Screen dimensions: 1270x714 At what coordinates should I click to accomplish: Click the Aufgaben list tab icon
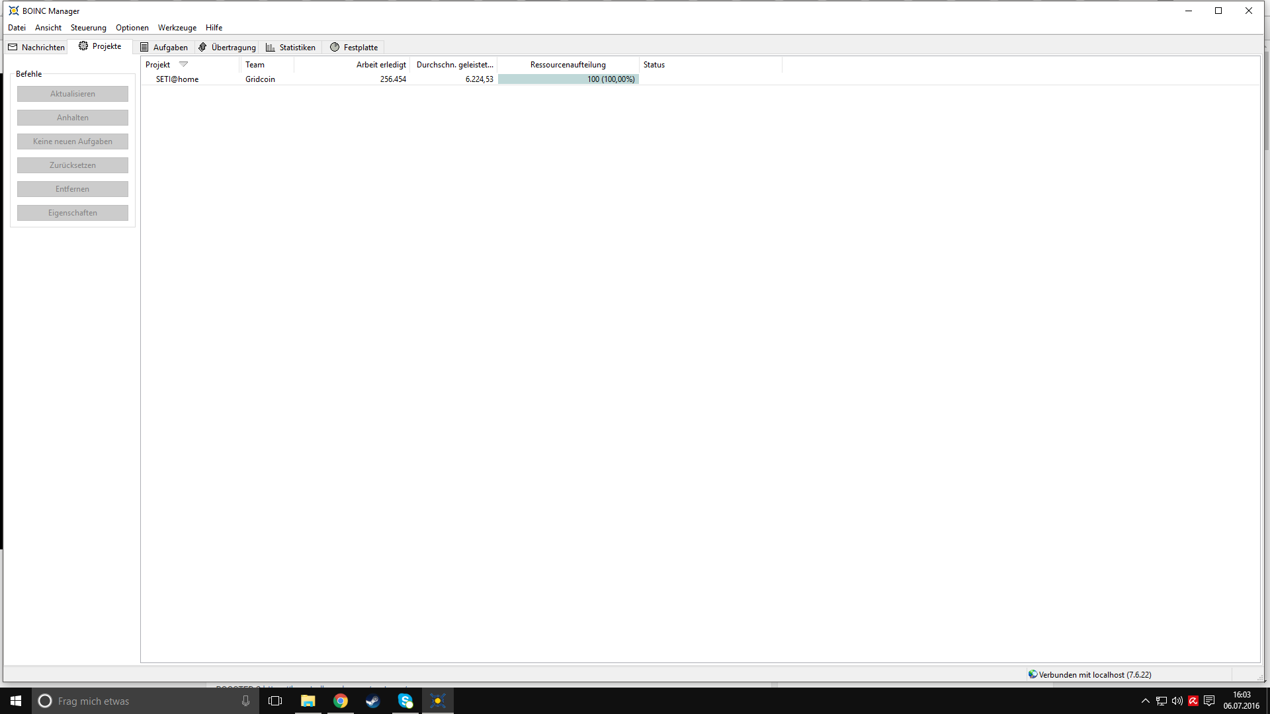[x=144, y=47]
